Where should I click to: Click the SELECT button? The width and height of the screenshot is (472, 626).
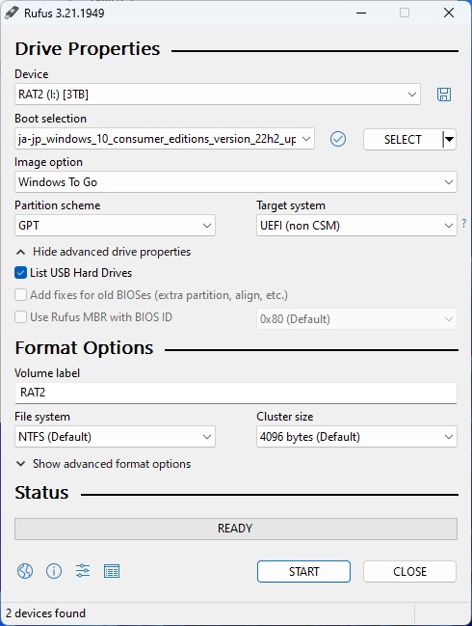click(x=403, y=139)
